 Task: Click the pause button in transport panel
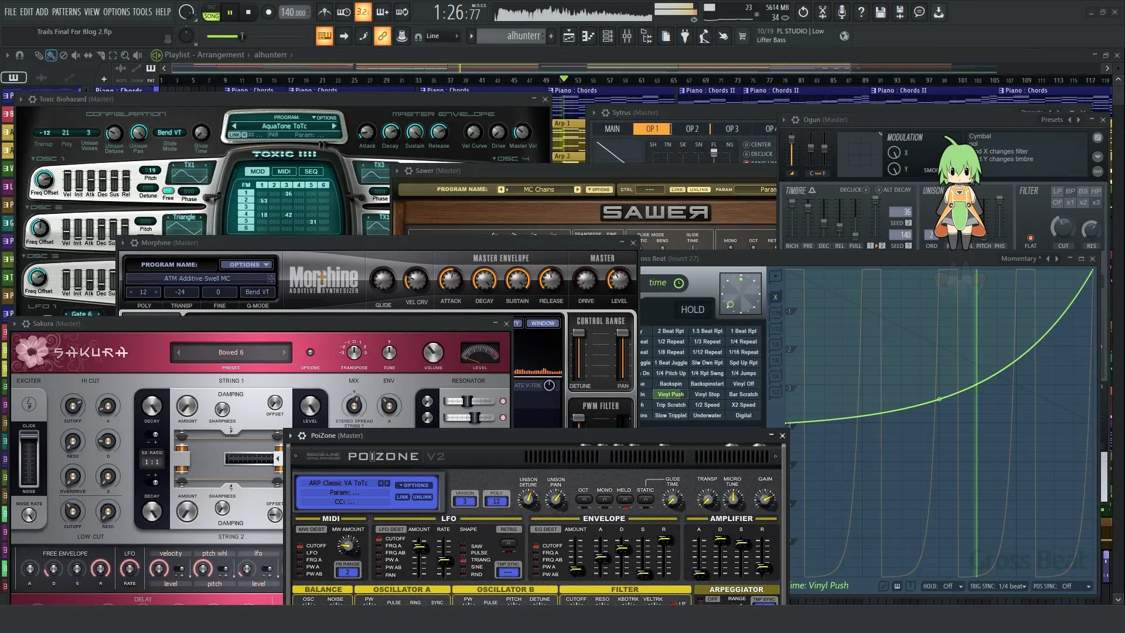click(230, 12)
